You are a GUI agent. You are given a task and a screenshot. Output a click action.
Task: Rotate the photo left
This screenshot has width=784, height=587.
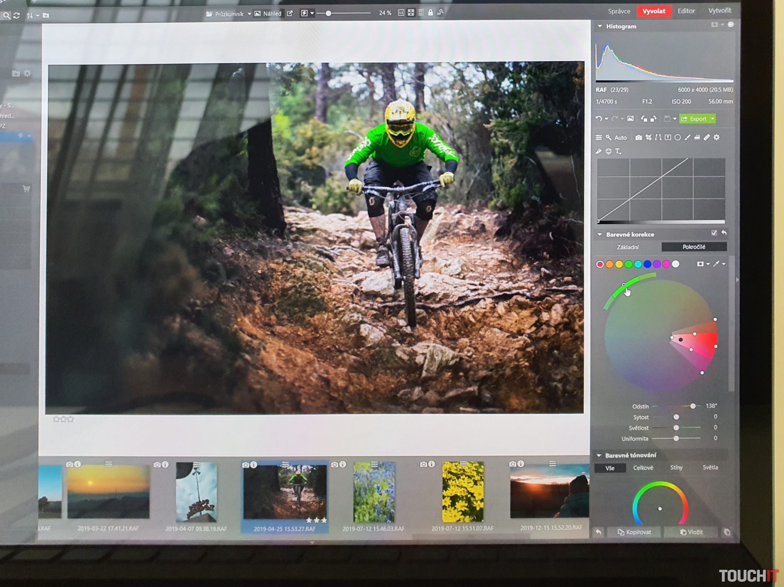point(644,119)
